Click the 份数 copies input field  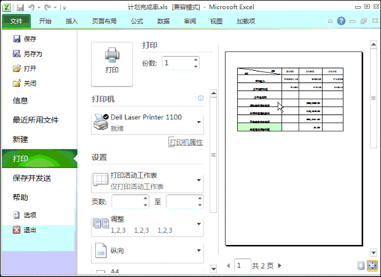tap(178, 63)
